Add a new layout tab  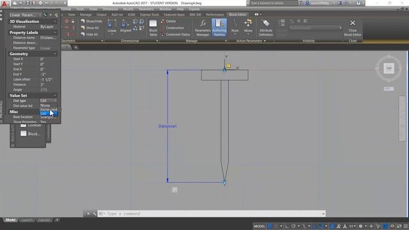click(x=57, y=220)
